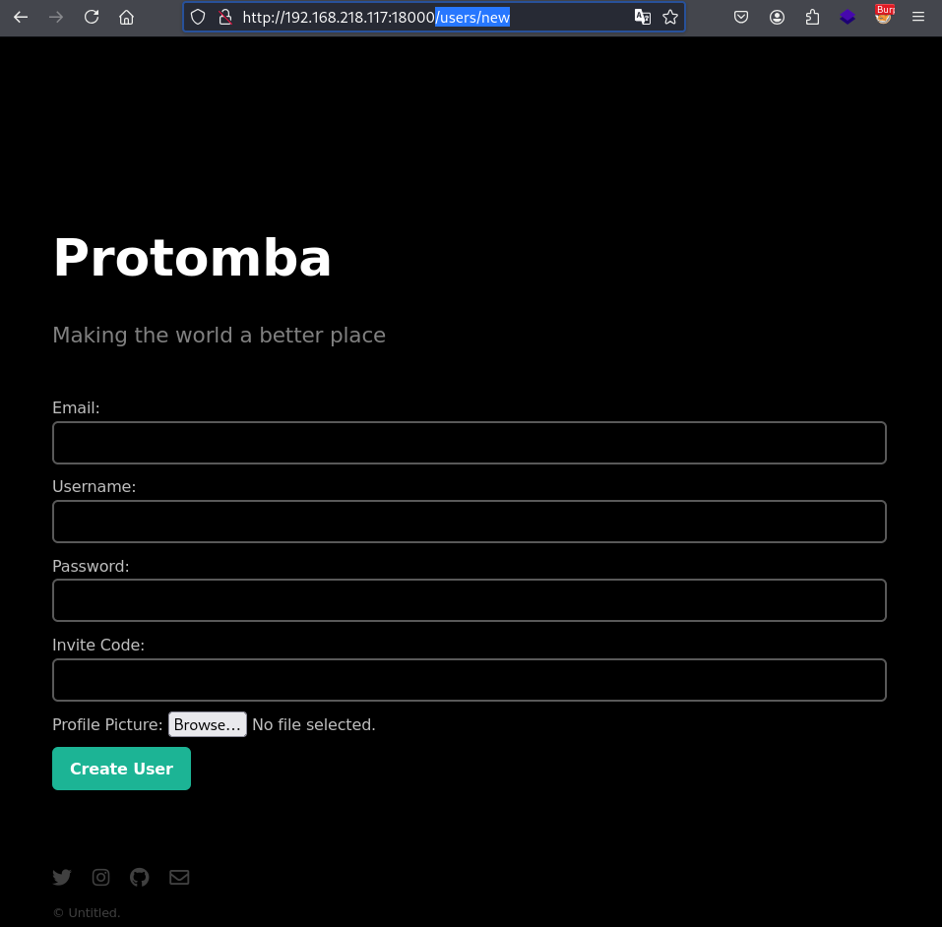Image resolution: width=942 pixels, height=927 pixels.
Task: Open the extensions puzzle icon
Action: (x=812, y=17)
